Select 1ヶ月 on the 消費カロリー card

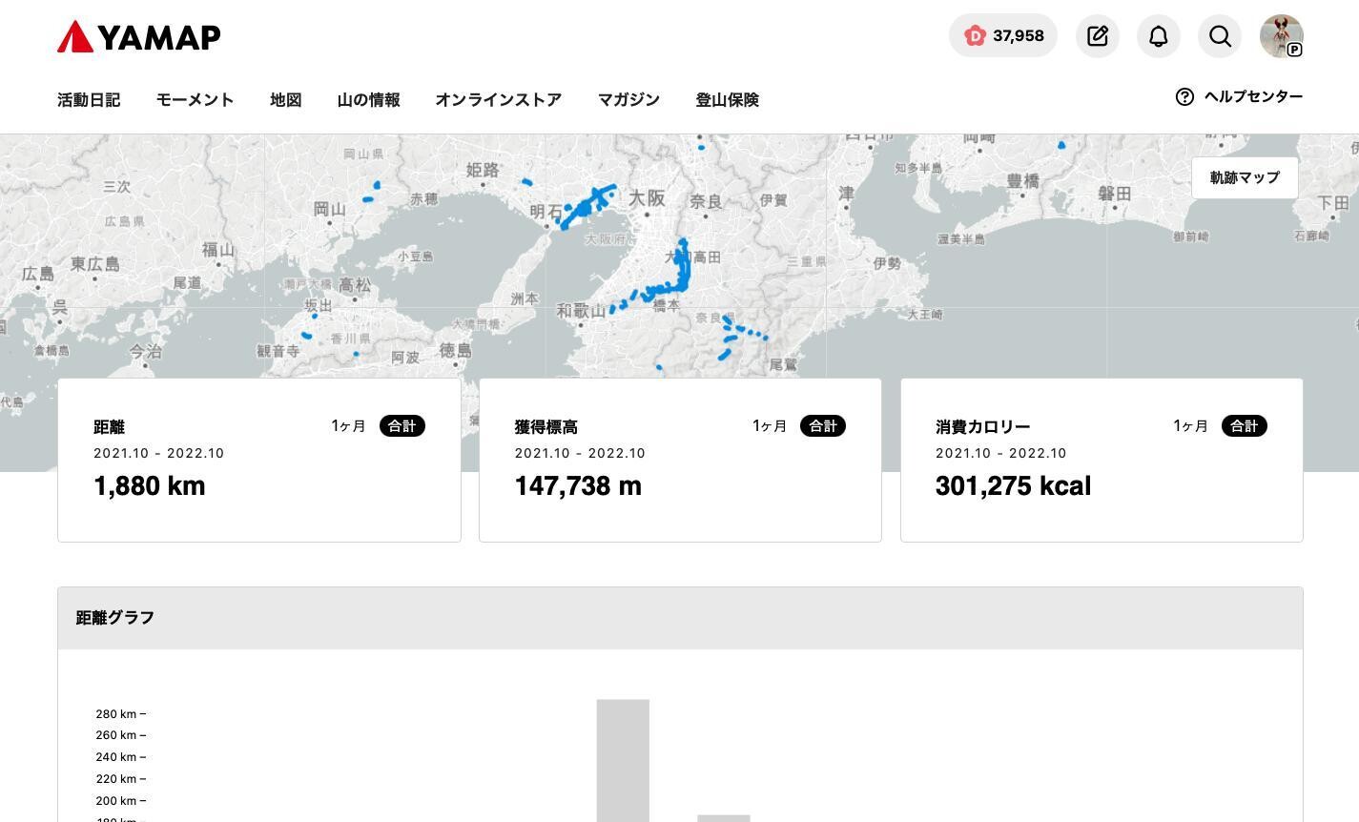1189,426
